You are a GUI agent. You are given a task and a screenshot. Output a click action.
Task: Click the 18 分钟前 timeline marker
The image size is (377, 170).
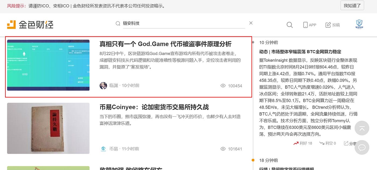point(253,160)
